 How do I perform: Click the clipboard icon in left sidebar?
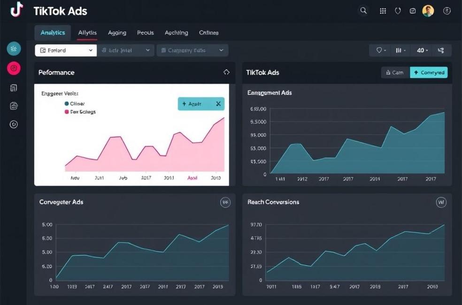pos(13,106)
